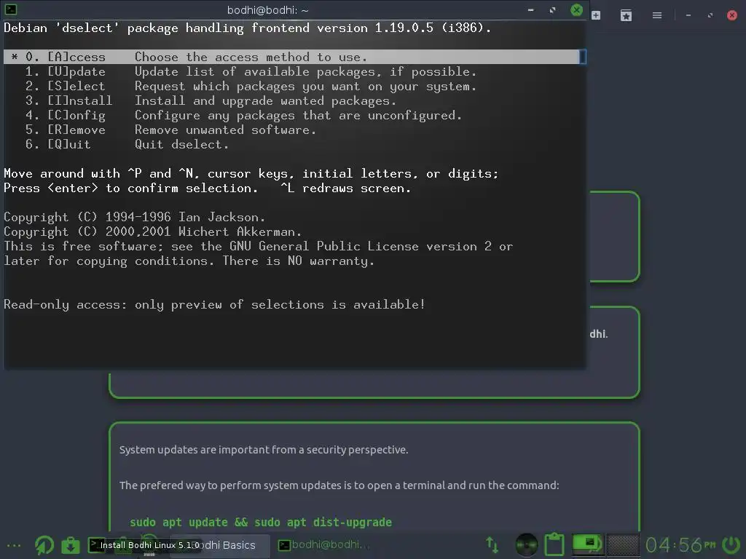Click 'The prefered way to perform system updates' line
The height and width of the screenshot is (559, 746).
pyautogui.click(x=339, y=485)
